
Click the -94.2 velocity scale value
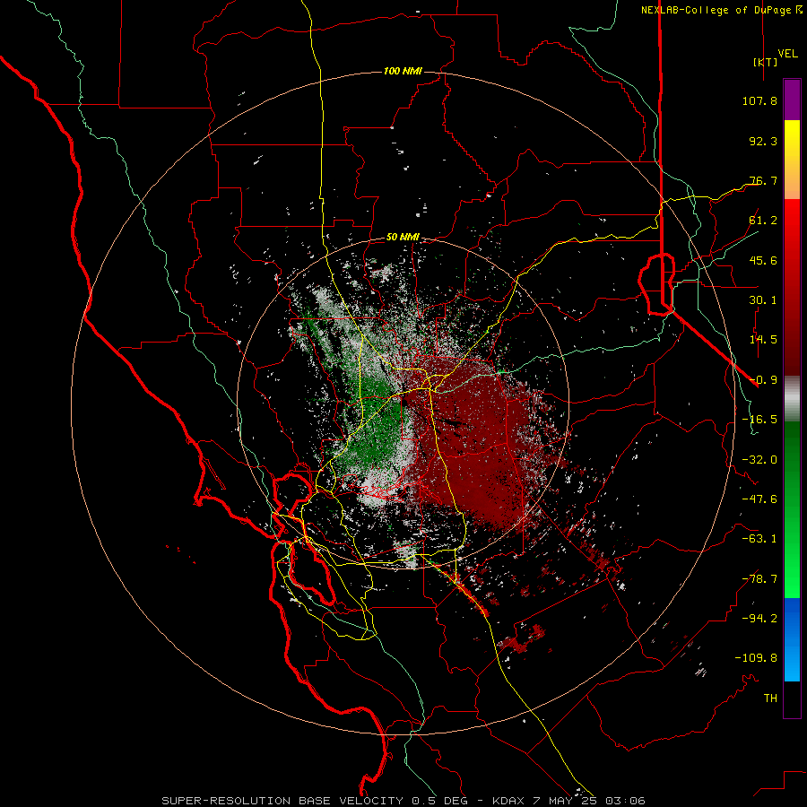point(759,619)
